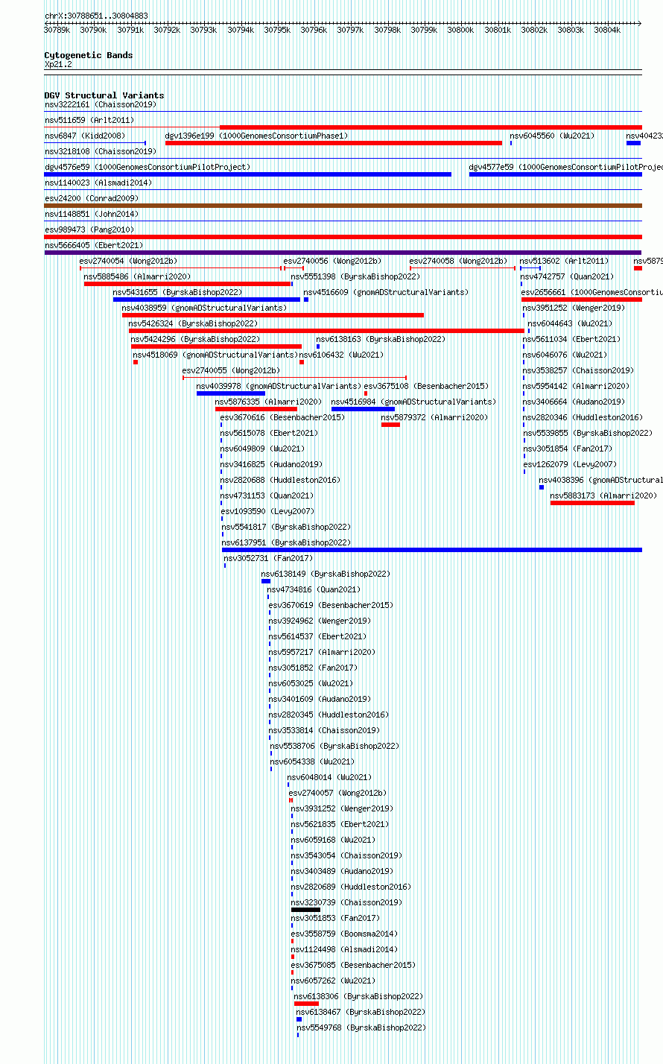Open esv2740054 (Wong2012b) variant

(x=128, y=262)
